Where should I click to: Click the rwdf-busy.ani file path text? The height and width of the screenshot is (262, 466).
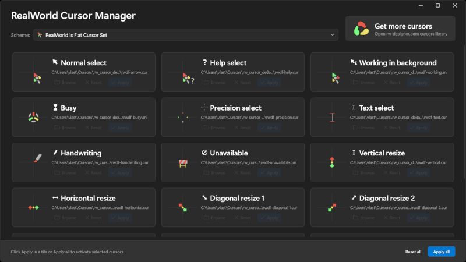click(100, 118)
